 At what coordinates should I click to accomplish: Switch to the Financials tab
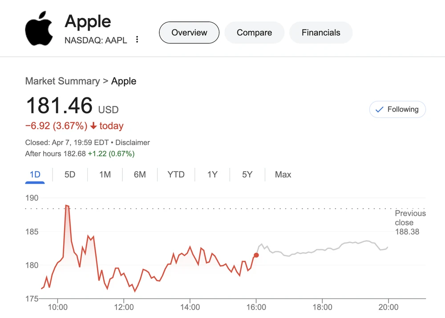point(321,32)
